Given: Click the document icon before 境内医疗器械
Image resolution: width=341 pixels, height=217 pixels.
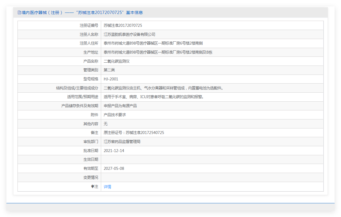Looking at the screenshot, I should [x=19, y=13].
